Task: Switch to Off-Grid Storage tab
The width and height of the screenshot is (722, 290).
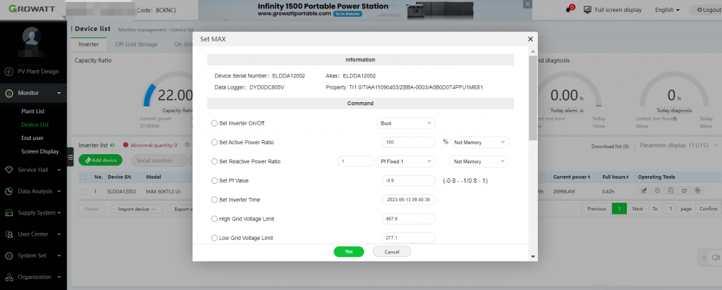Action: point(136,44)
